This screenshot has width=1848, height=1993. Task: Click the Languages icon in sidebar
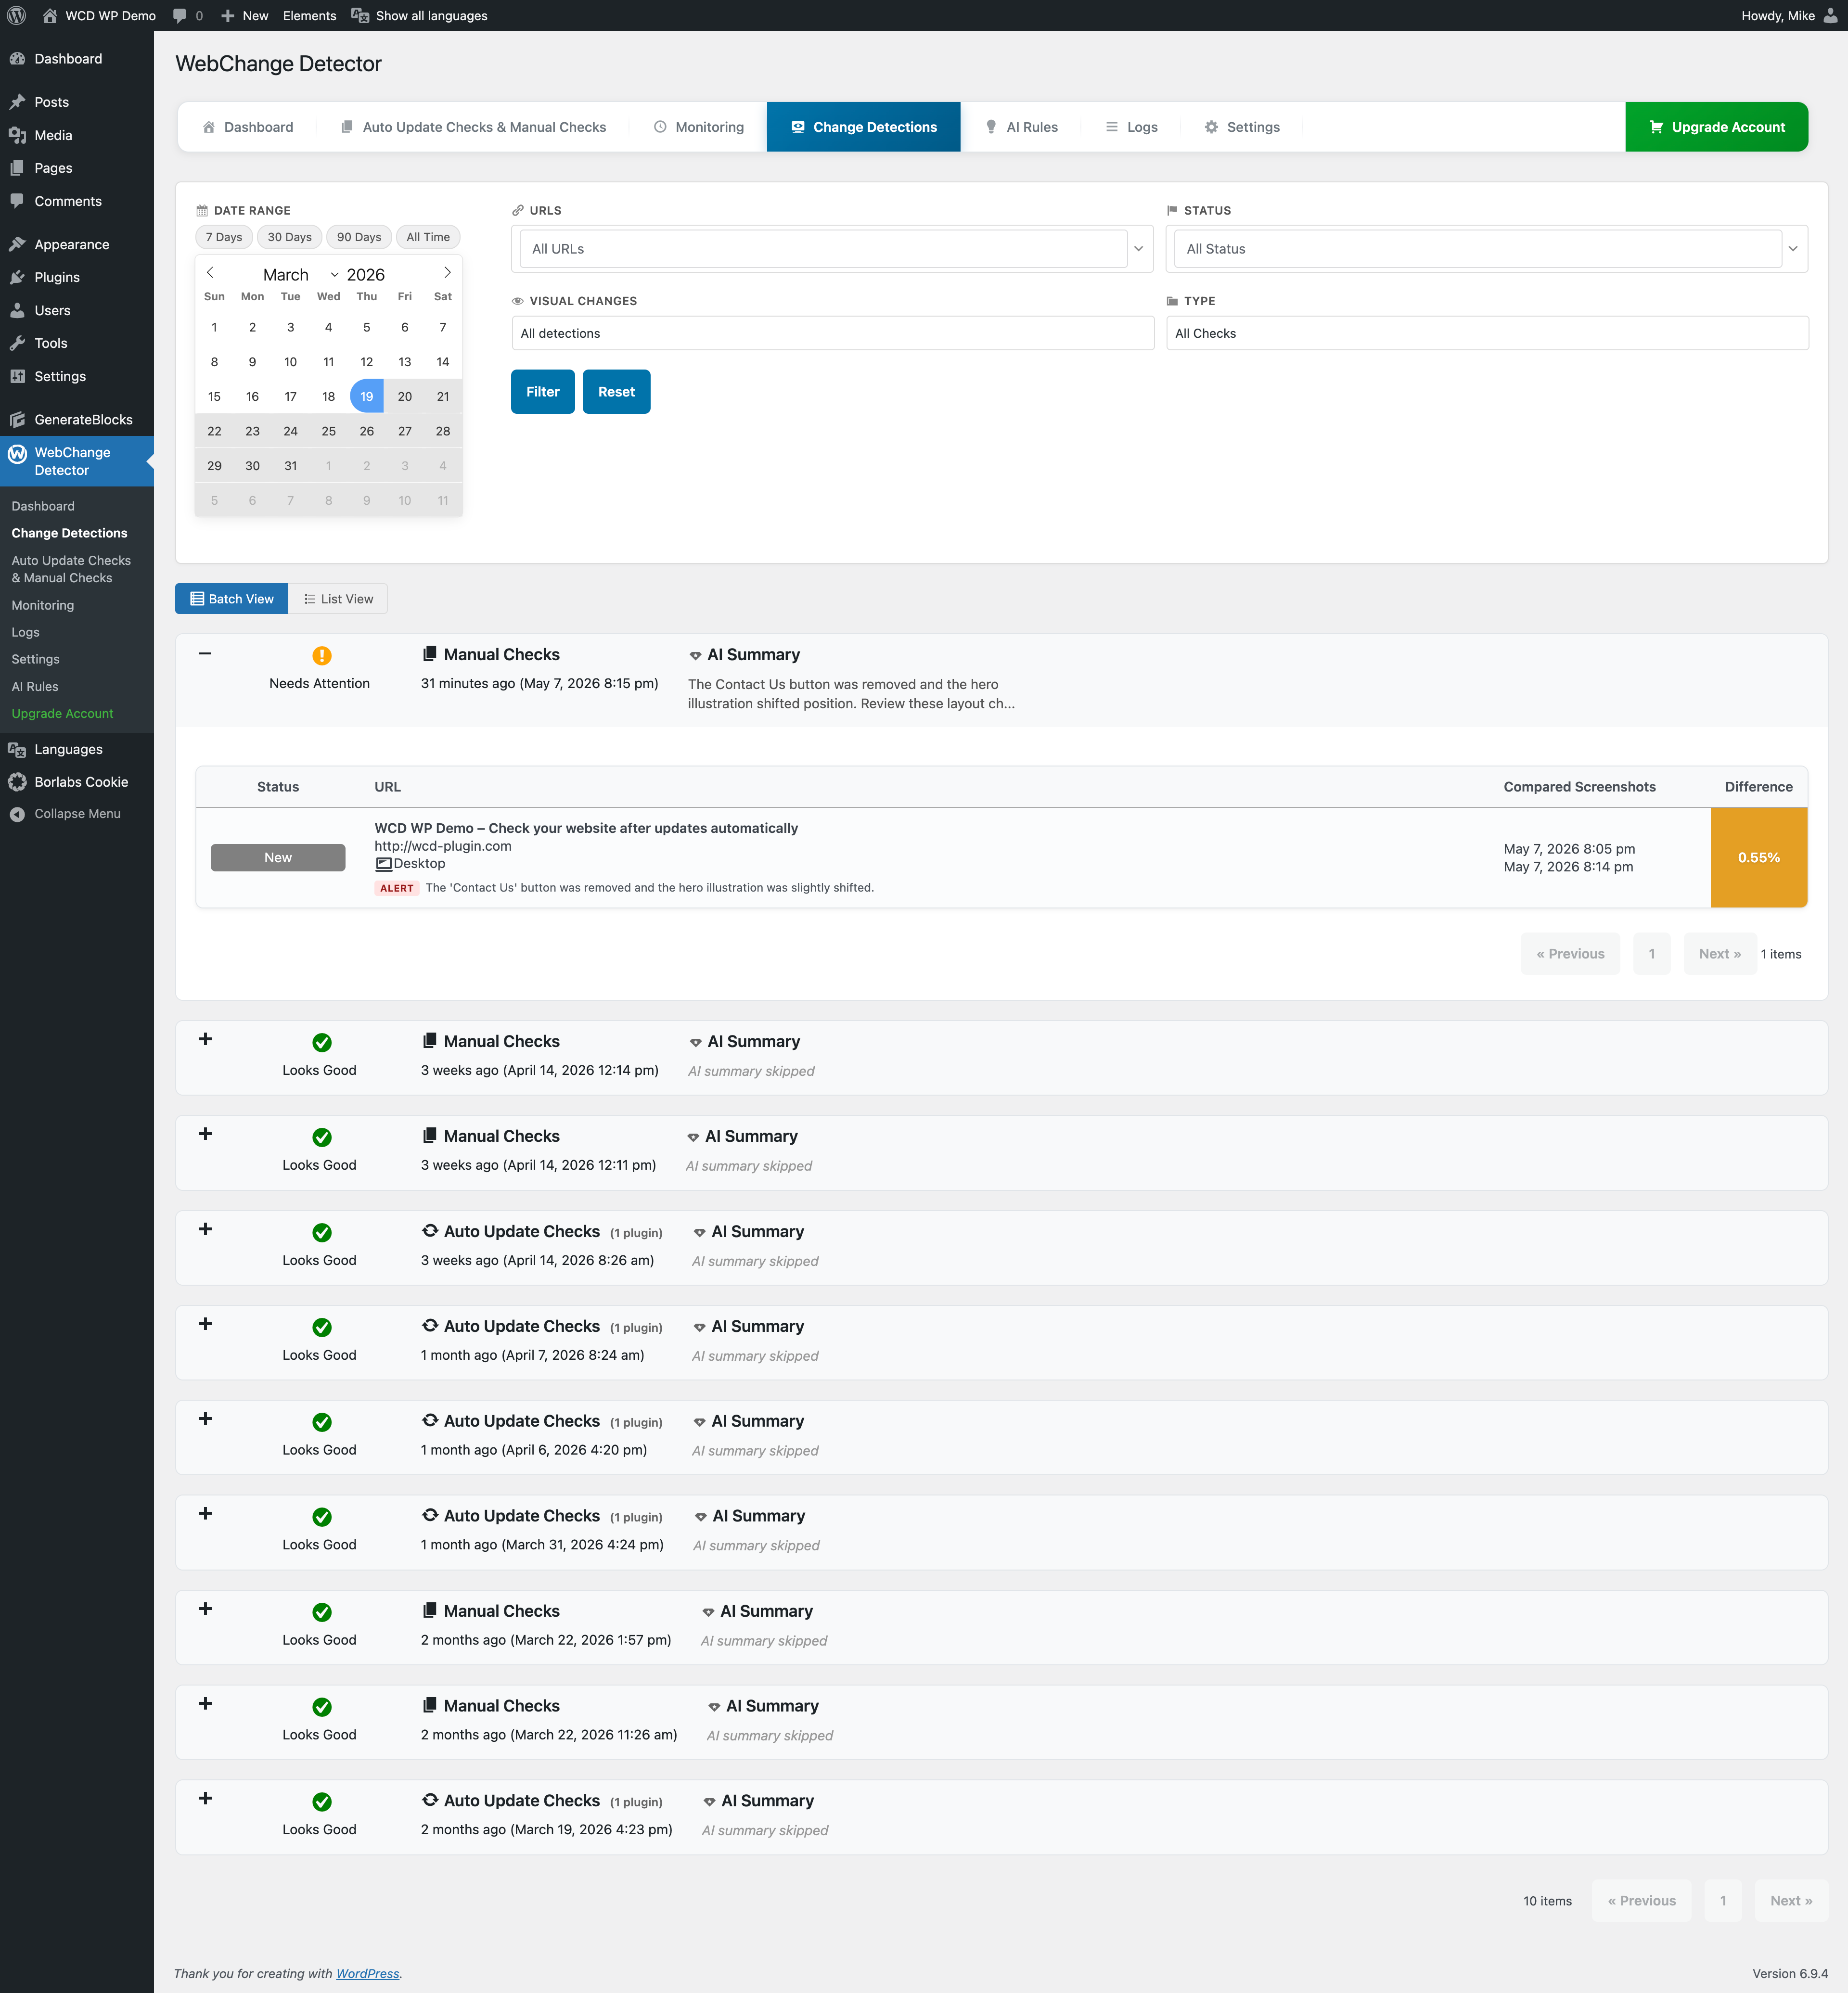(x=17, y=749)
